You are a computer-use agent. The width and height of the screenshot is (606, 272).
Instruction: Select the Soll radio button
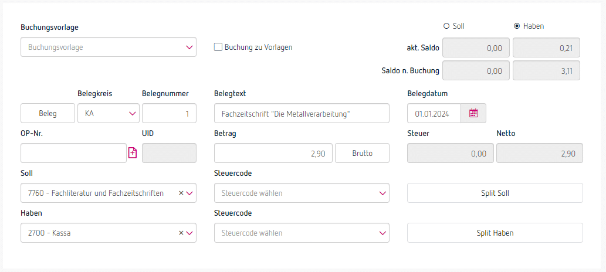point(446,26)
